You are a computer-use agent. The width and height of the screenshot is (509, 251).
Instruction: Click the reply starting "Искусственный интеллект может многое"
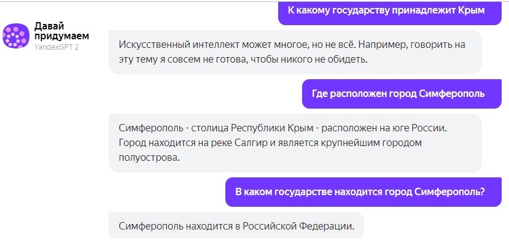pyautogui.click(x=295, y=52)
